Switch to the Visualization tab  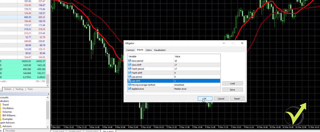[160, 50]
